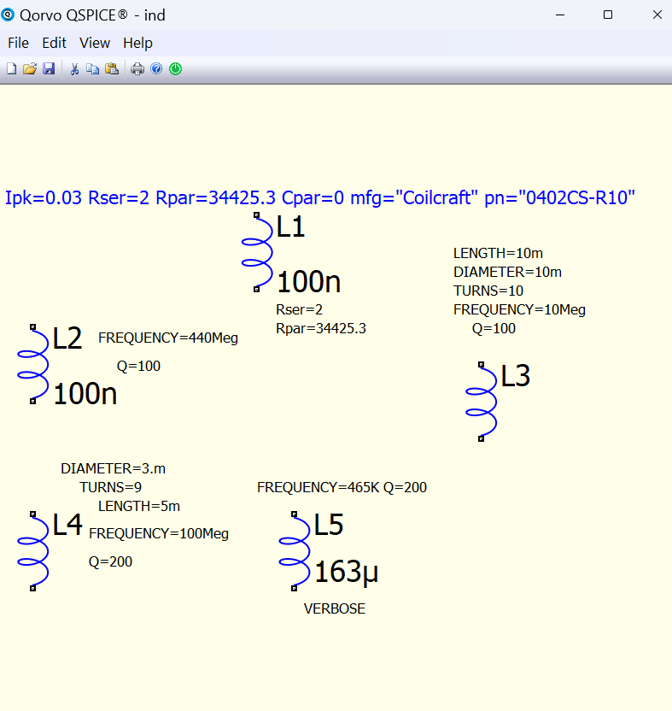Click the 100n value of L2
This screenshot has height=711, width=672.
[85, 394]
